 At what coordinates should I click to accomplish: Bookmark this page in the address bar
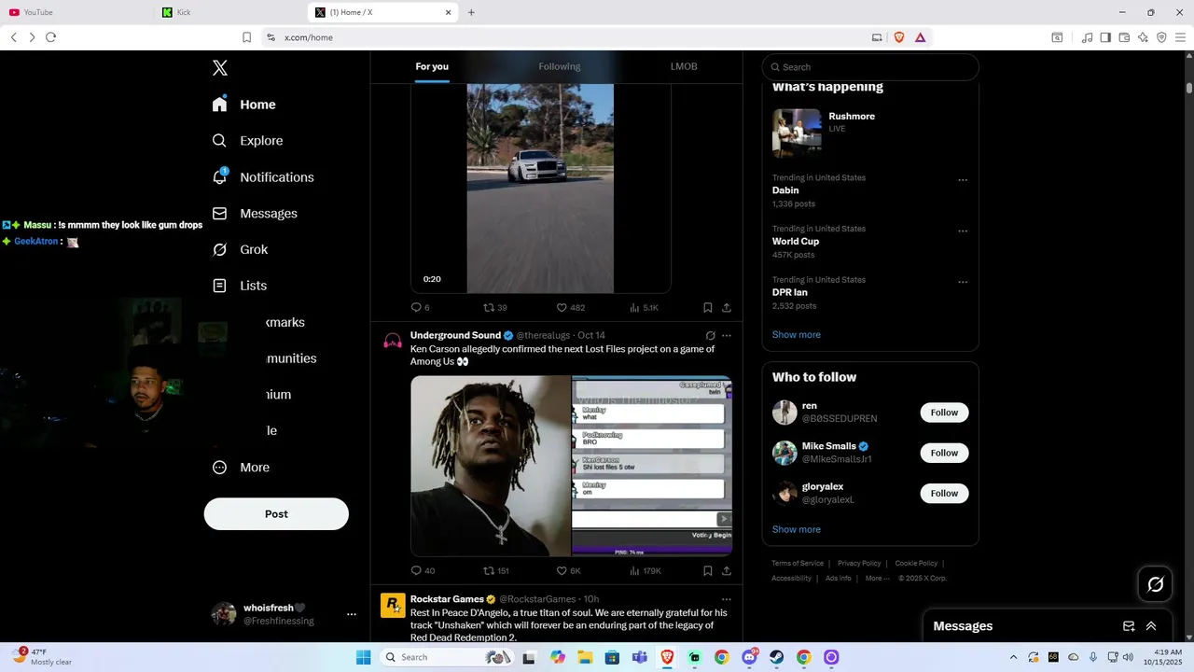[246, 37]
